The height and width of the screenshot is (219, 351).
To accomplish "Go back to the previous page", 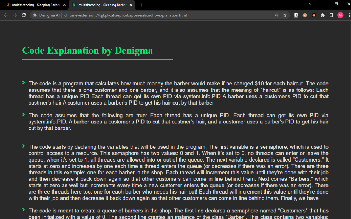I will [x=6, y=15].
